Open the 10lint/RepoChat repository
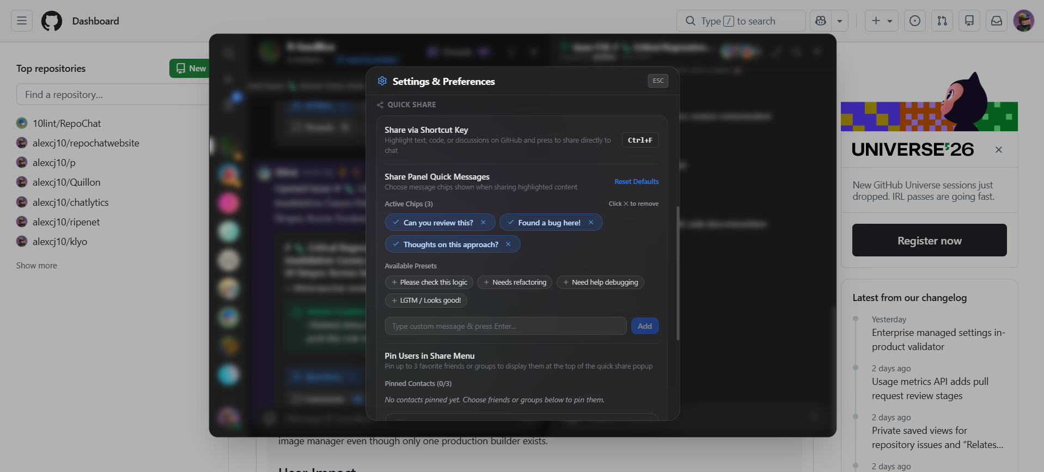The image size is (1044, 472). [x=66, y=124]
